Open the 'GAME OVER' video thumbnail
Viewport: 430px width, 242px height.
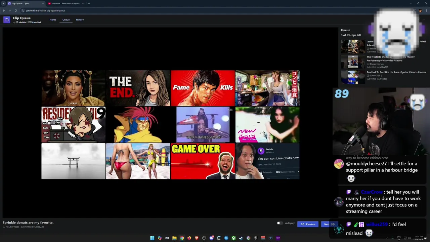(x=203, y=161)
